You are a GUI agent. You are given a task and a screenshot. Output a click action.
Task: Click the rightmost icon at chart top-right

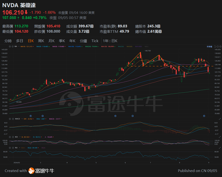coord(220,47)
